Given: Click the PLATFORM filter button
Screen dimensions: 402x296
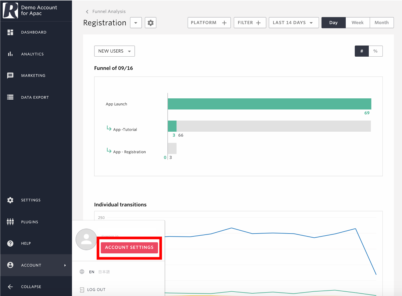Looking at the screenshot, I should (209, 22).
